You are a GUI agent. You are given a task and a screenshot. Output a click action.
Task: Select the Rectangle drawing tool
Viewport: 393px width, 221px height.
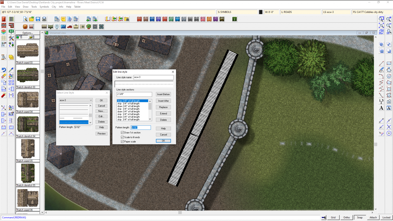[389, 63]
